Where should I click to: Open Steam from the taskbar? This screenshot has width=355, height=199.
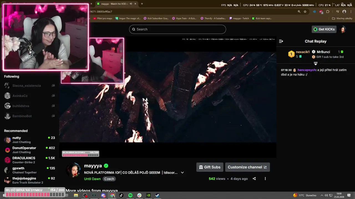coord(157,195)
